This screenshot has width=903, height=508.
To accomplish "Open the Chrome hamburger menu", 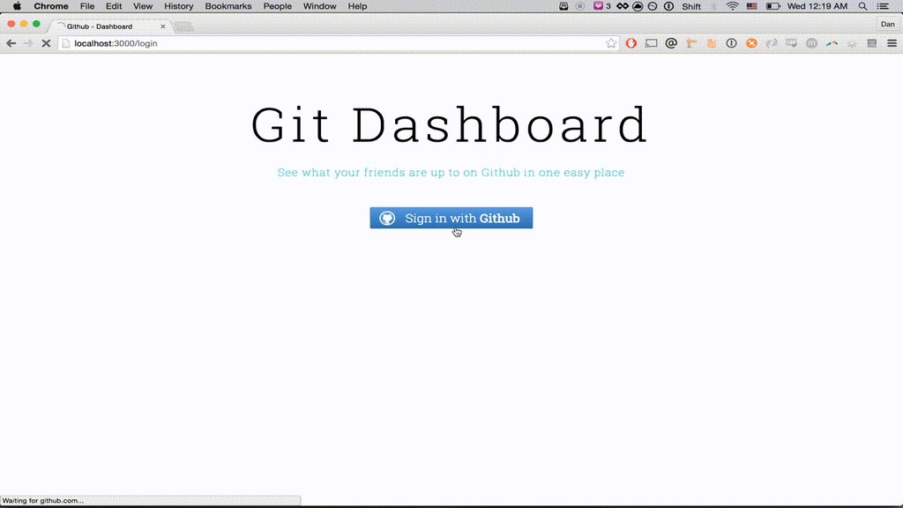I will [892, 43].
